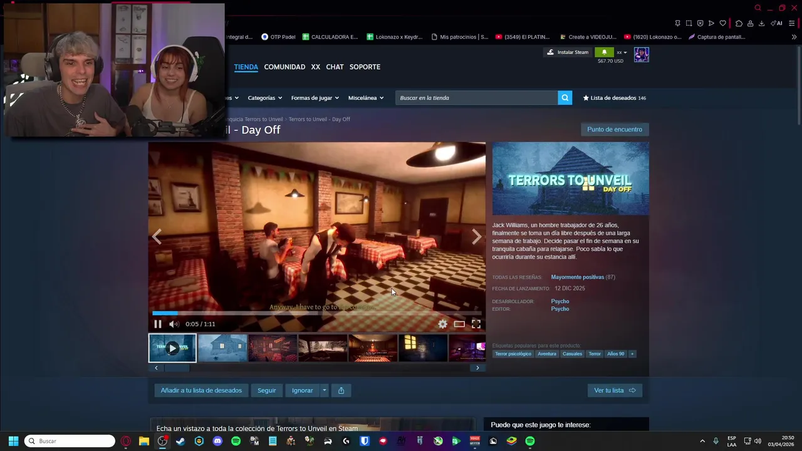Click the browser heart favorites icon
802x451 pixels.
pos(722,23)
